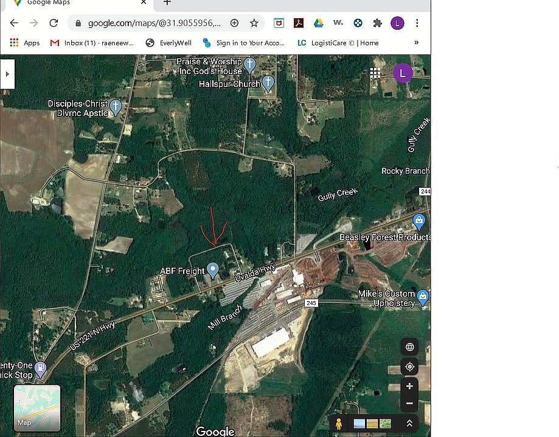
Task: Click the browser back arrow
Action: click(x=14, y=23)
